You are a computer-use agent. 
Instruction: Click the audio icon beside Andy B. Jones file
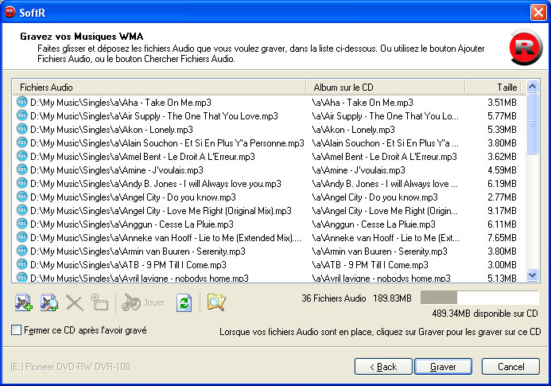(21, 183)
